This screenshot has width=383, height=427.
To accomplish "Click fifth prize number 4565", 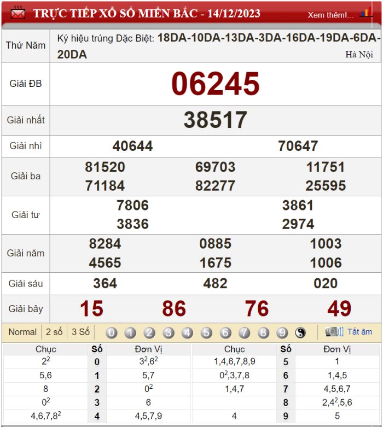I will click(105, 263).
